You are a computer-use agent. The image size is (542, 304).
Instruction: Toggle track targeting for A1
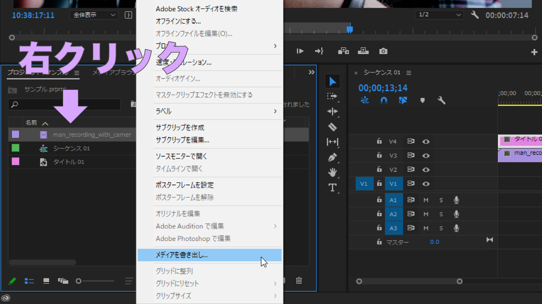[x=393, y=200]
